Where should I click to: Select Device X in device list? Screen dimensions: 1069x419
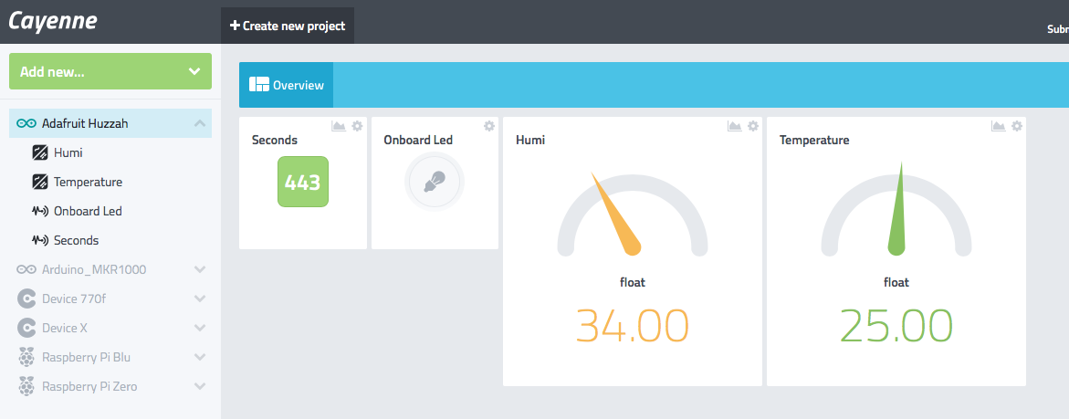[x=65, y=328]
